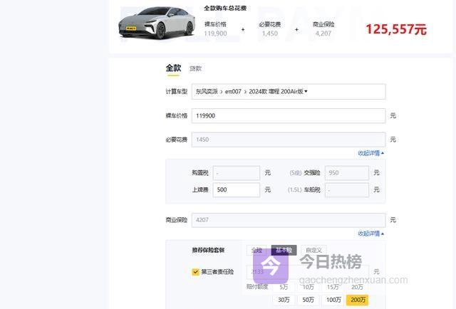The width and height of the screenshot is (456, 309).
Task: Select the 自定义 insurance package
Action: pos(313,251)
